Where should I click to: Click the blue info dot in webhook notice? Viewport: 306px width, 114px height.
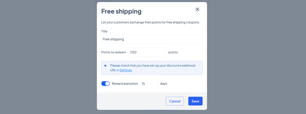[105, 66]
